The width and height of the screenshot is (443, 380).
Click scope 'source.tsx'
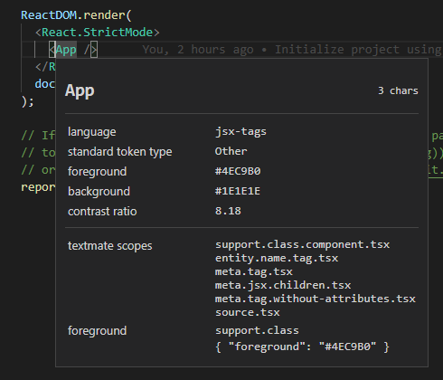248,312
